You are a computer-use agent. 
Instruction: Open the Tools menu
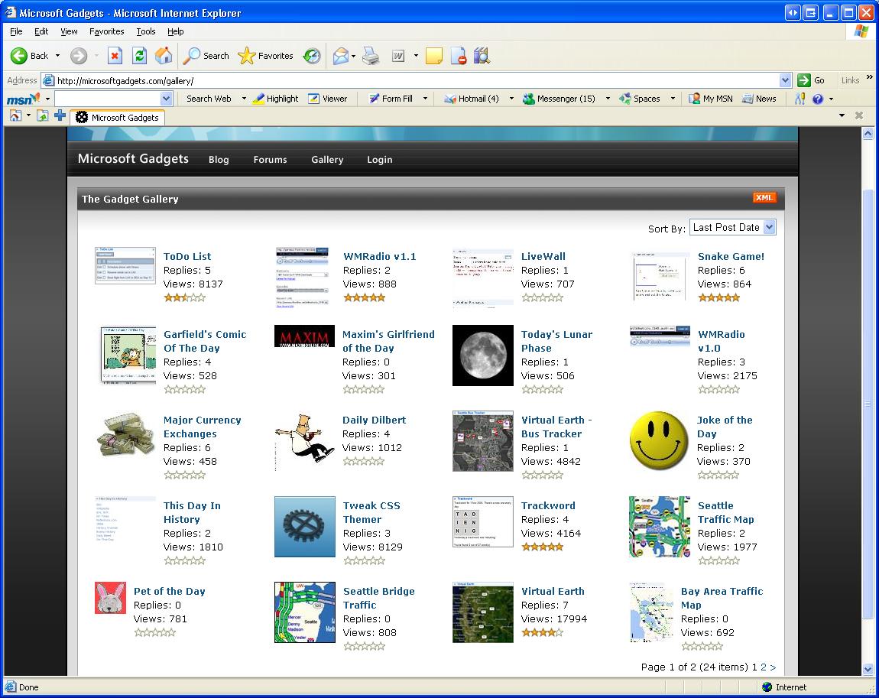tap(146, 31)
